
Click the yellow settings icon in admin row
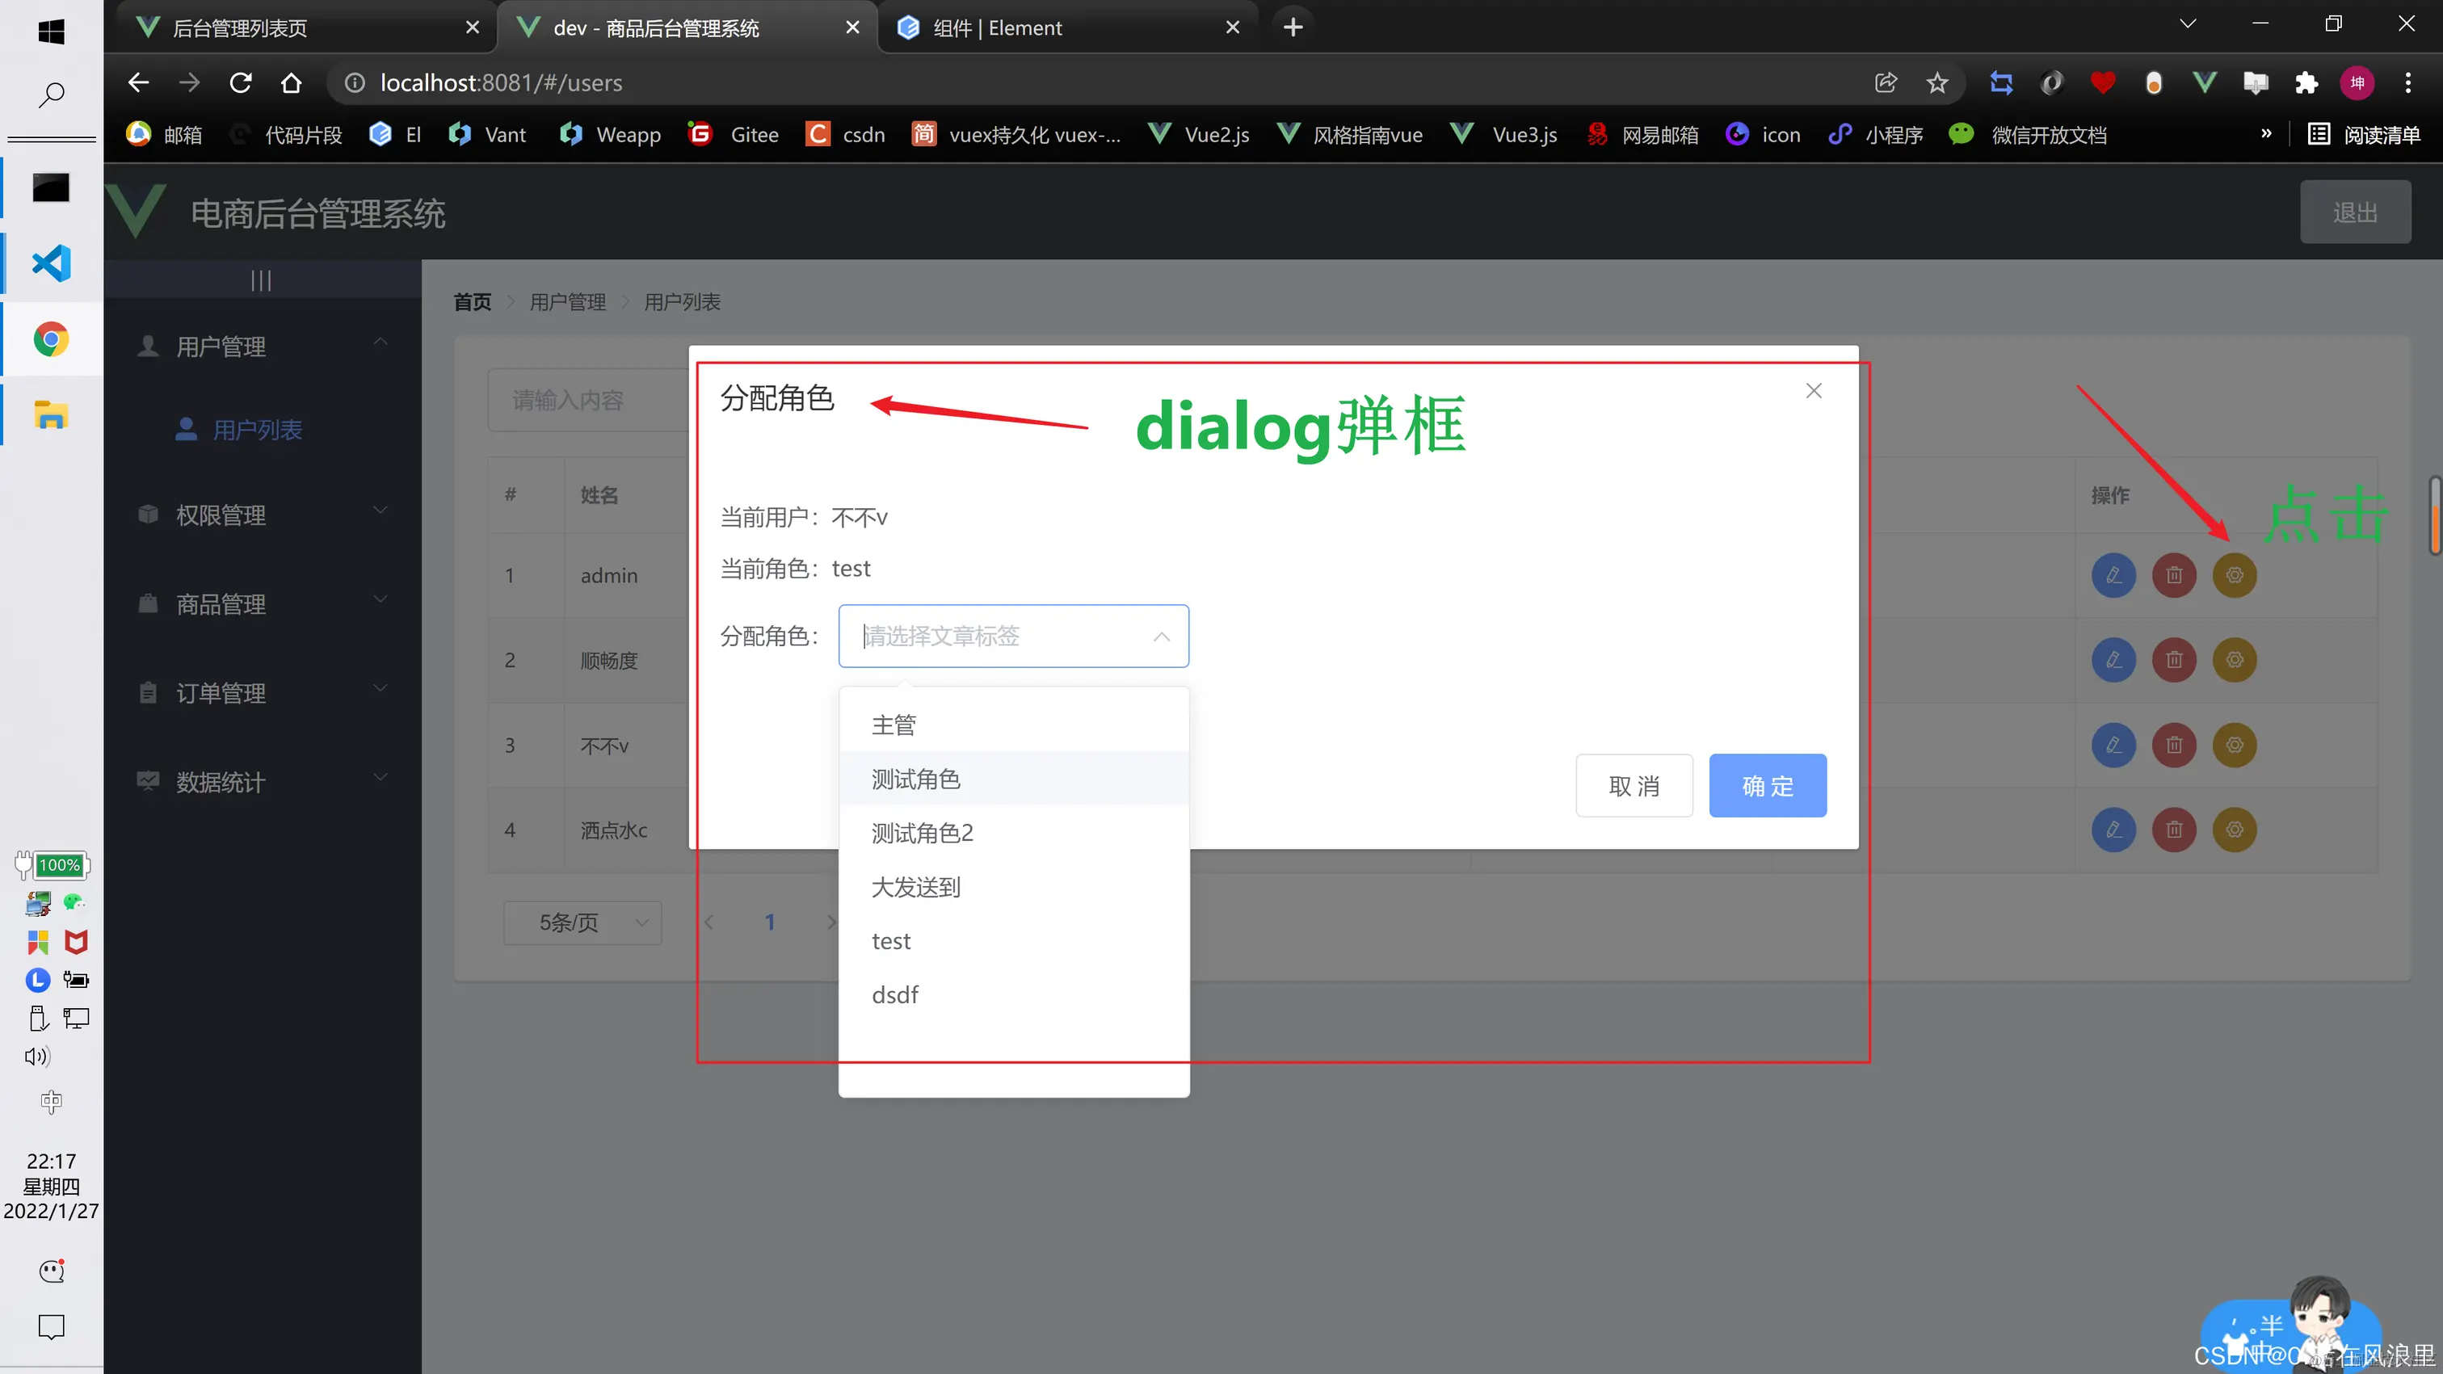click(2234, 574)
